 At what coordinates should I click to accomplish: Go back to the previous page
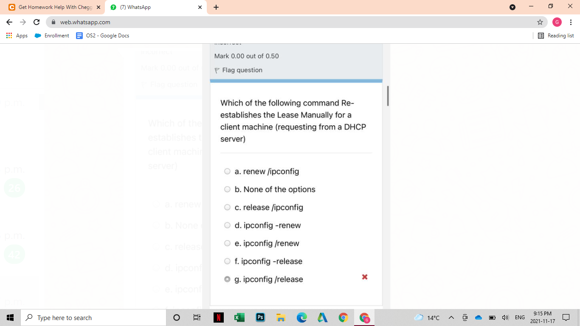point(9,22)
